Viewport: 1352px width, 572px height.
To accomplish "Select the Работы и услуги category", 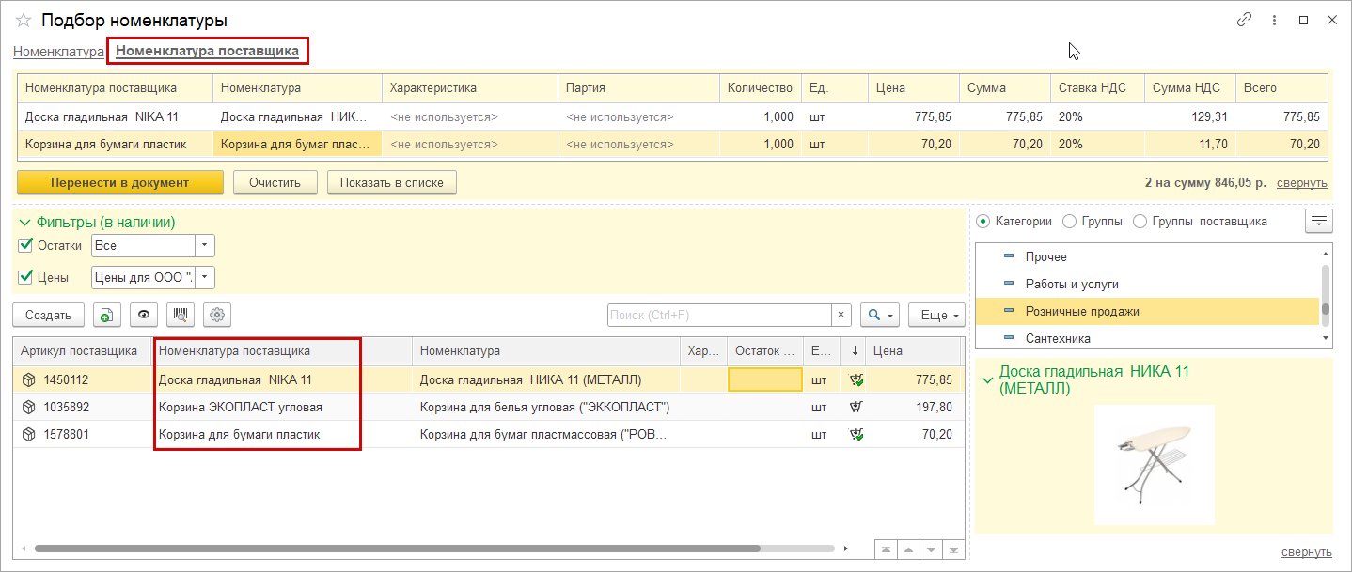I will coord(1072,284).
